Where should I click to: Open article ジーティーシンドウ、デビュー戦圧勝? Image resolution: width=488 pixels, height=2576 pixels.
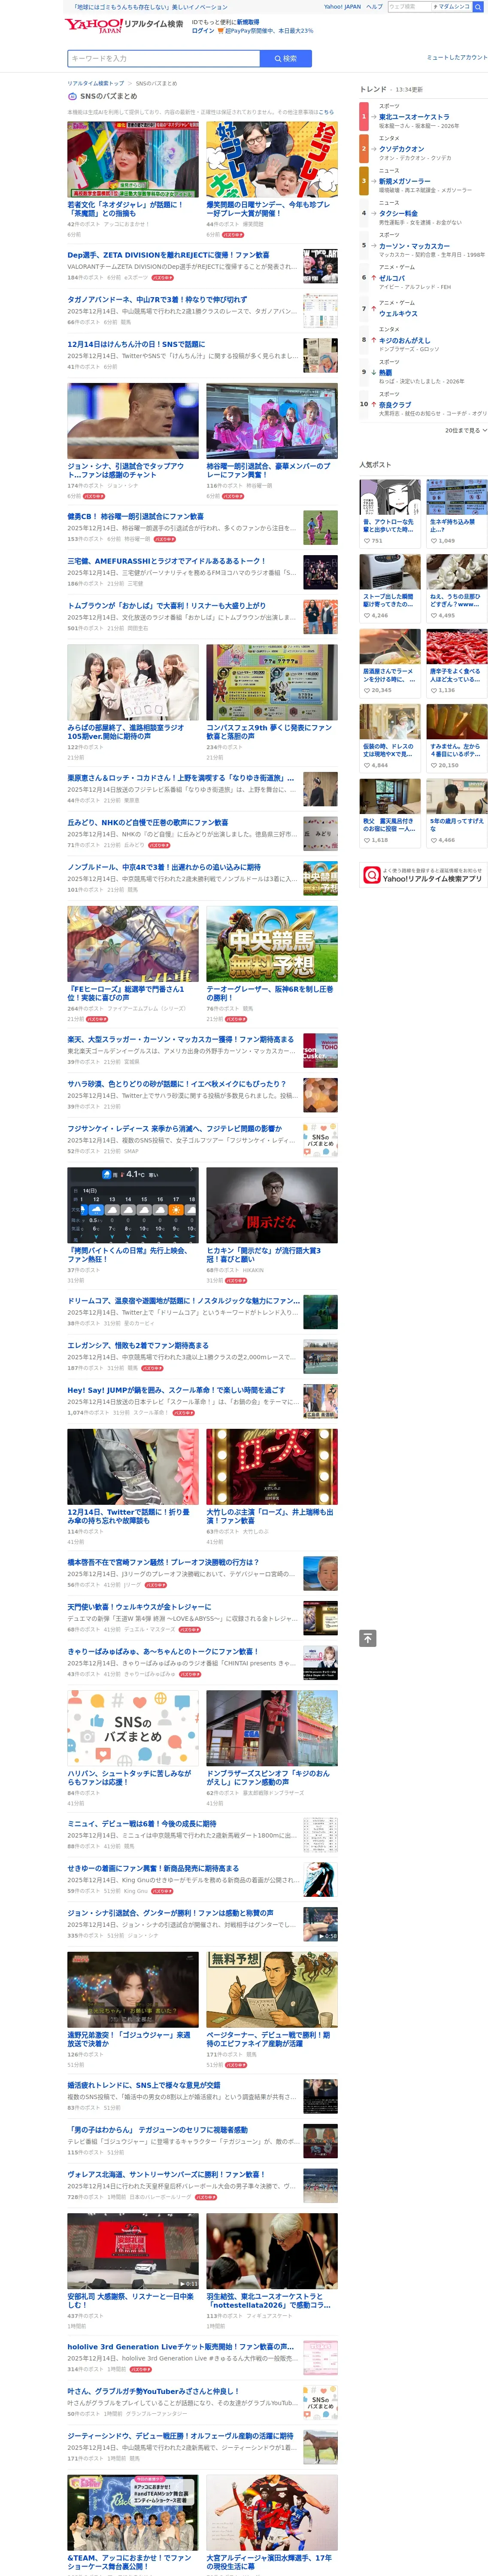(x=180, y=2436)
